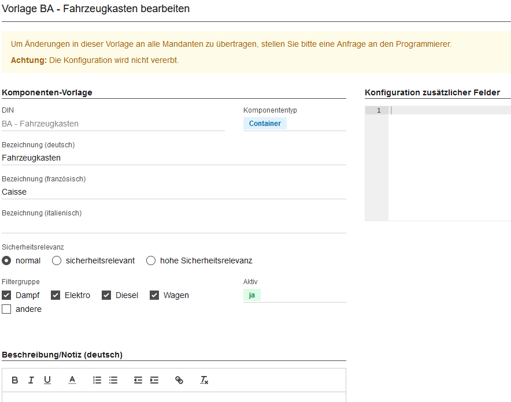Toggle bold formatting in the description editor

(x=15, y=380)
